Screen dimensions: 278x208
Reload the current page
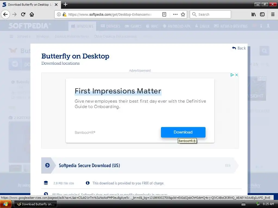click(x=23, y=14)
